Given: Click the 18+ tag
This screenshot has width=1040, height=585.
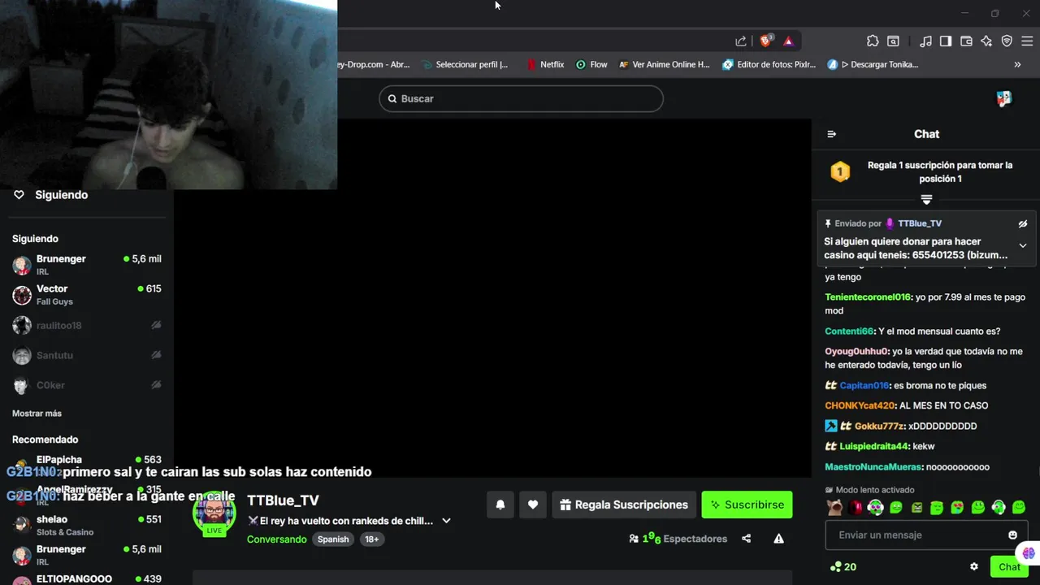Looking at the screenshot, I should [x=371, y=539].
